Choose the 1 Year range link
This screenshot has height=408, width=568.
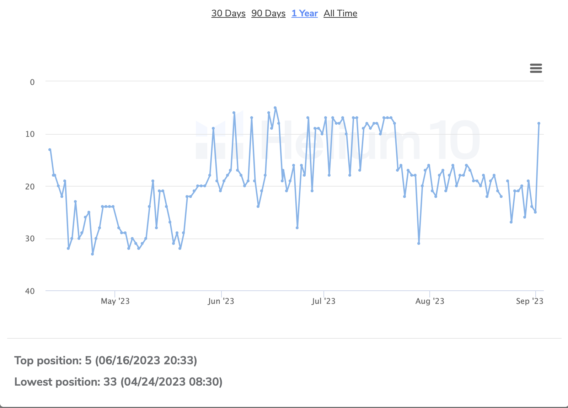[305, 14]
